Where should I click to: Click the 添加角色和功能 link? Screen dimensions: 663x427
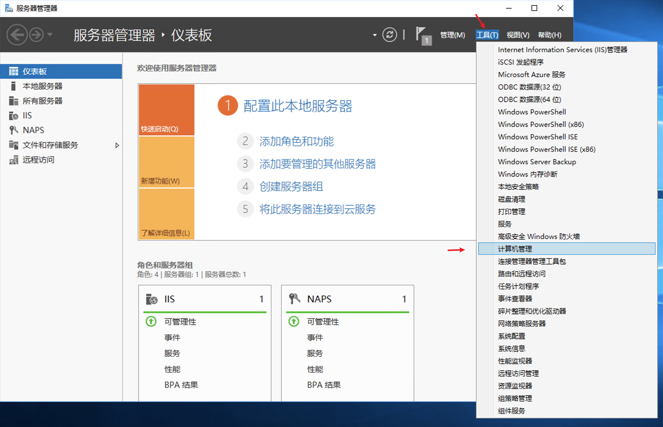[296, 141]
